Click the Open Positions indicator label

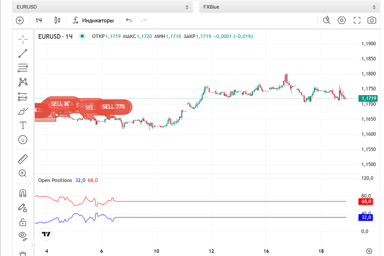coord(55,180)
